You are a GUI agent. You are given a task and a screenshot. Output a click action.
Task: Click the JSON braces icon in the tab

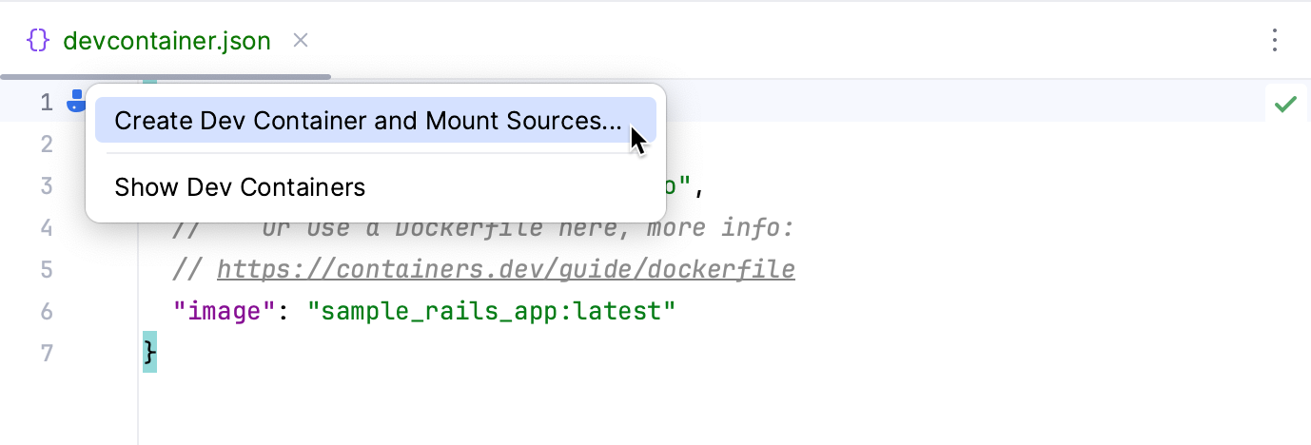point(38,41)
